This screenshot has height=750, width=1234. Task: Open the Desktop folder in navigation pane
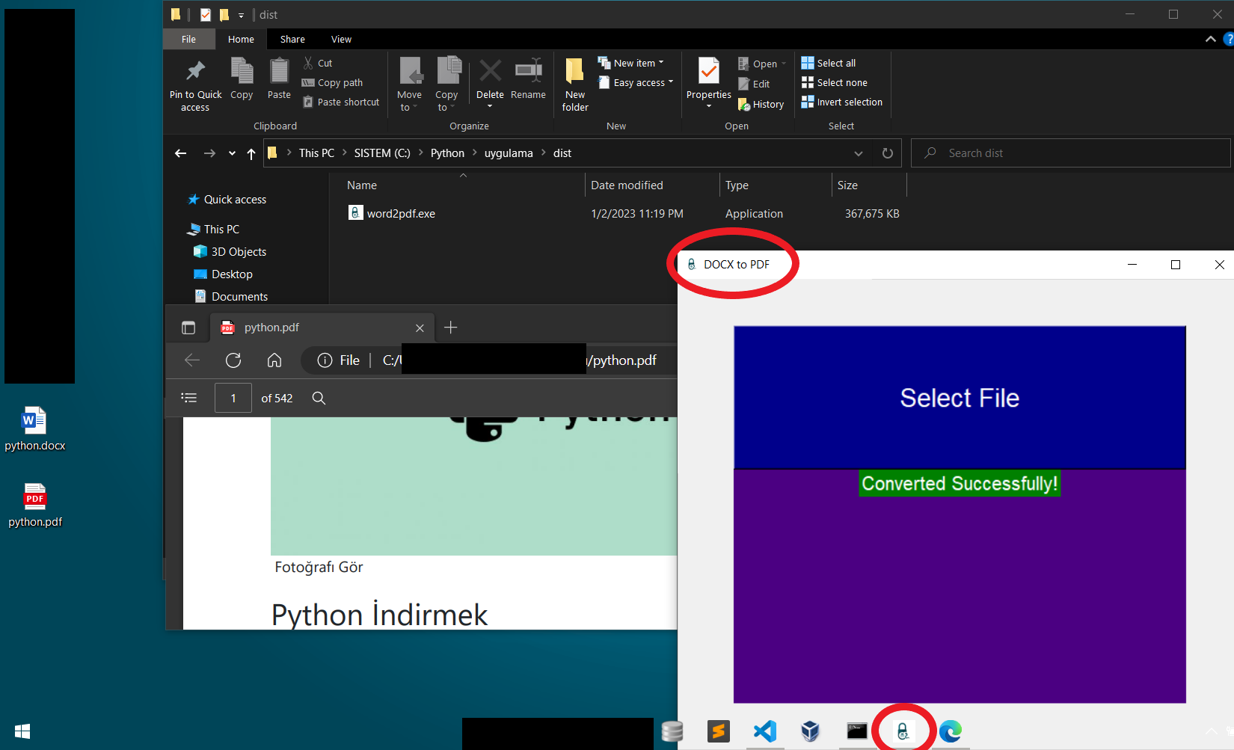[232, 274]
